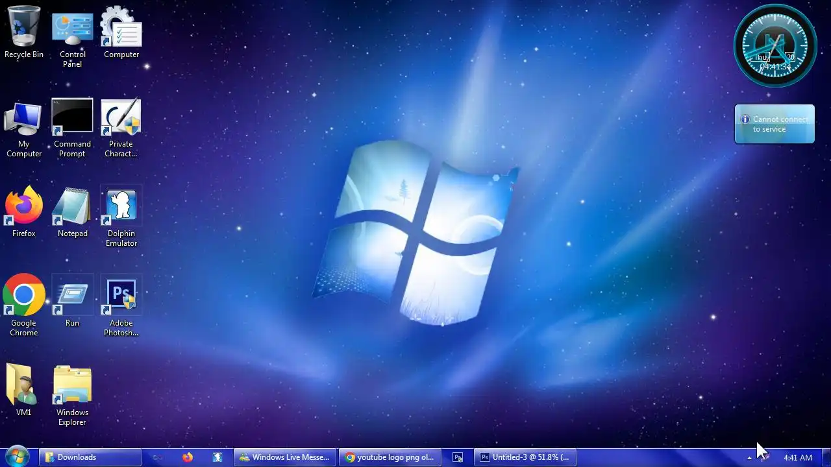Click the infinity-shaped taskbar icon
The width and height of the screenshot is (831, 467).
coord(157,457)
